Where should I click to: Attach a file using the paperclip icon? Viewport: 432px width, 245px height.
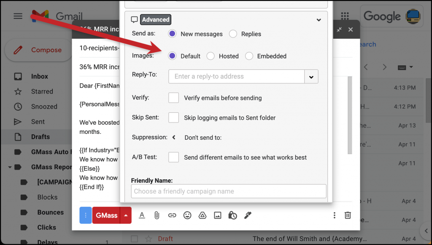click(x=157, y=215)
